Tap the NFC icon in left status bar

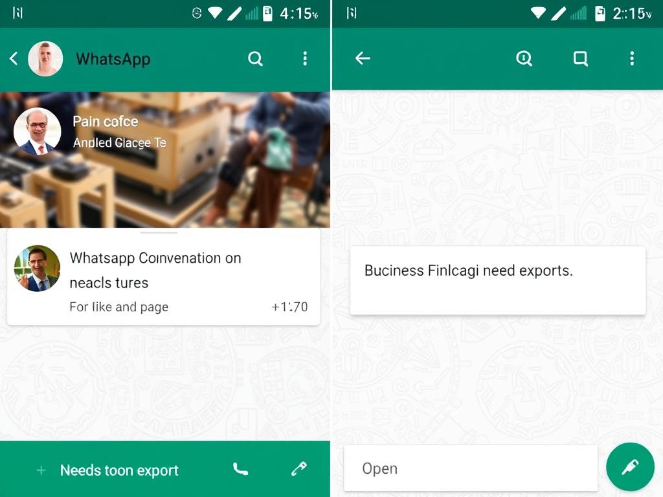click(x=17, y=13)
